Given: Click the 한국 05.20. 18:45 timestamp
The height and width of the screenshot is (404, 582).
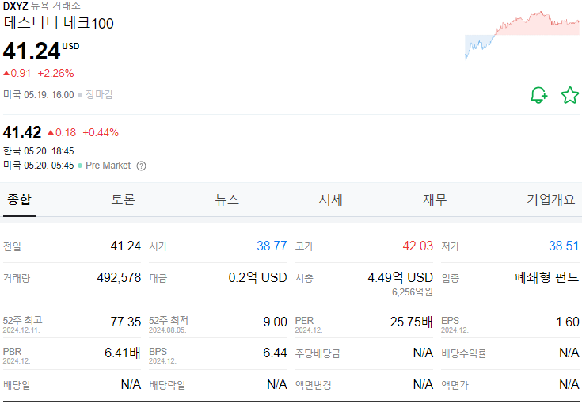Looking at the screenshot, I should (39, 151).
